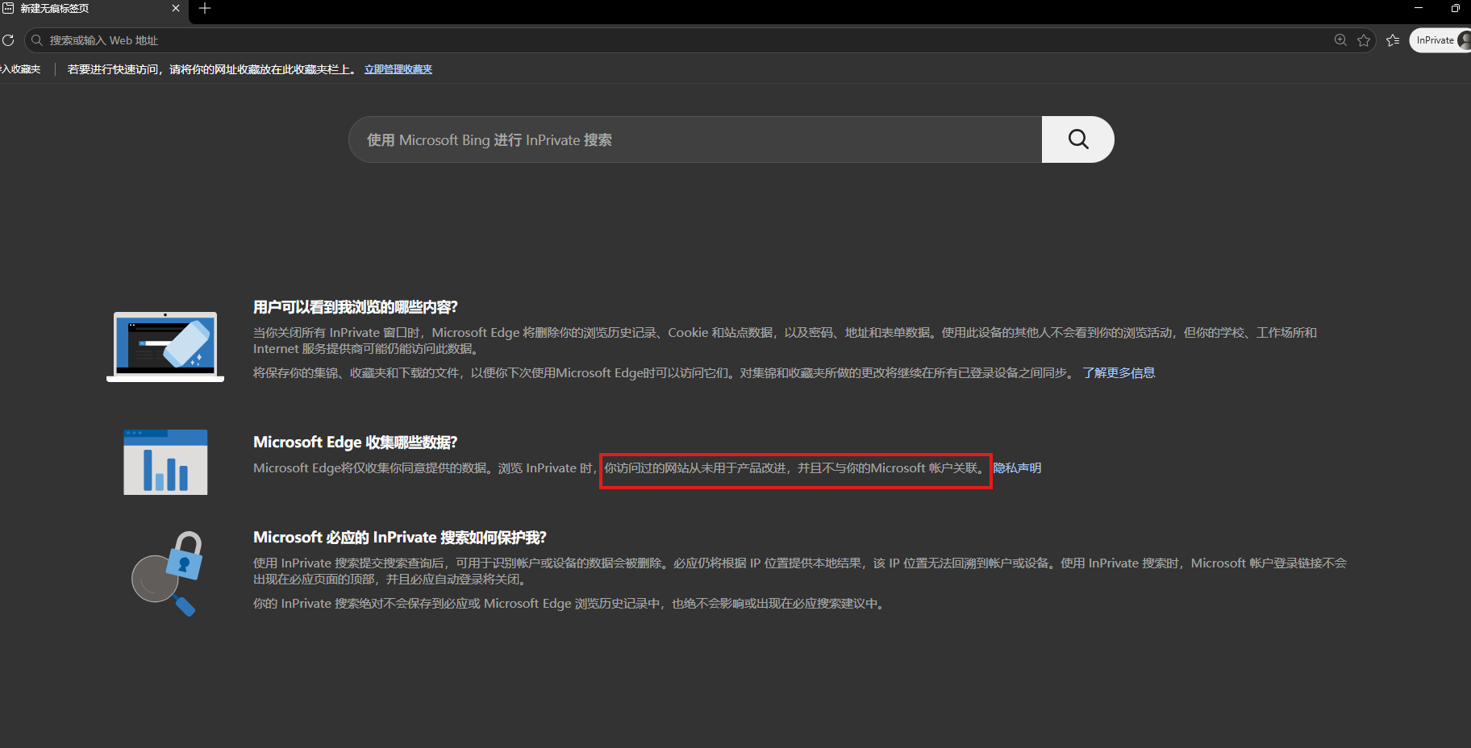Click heading Microsoft Edge 收集哪些数据?
The height and width of the screenshot is (748, 1471).
tap(356, 443)
